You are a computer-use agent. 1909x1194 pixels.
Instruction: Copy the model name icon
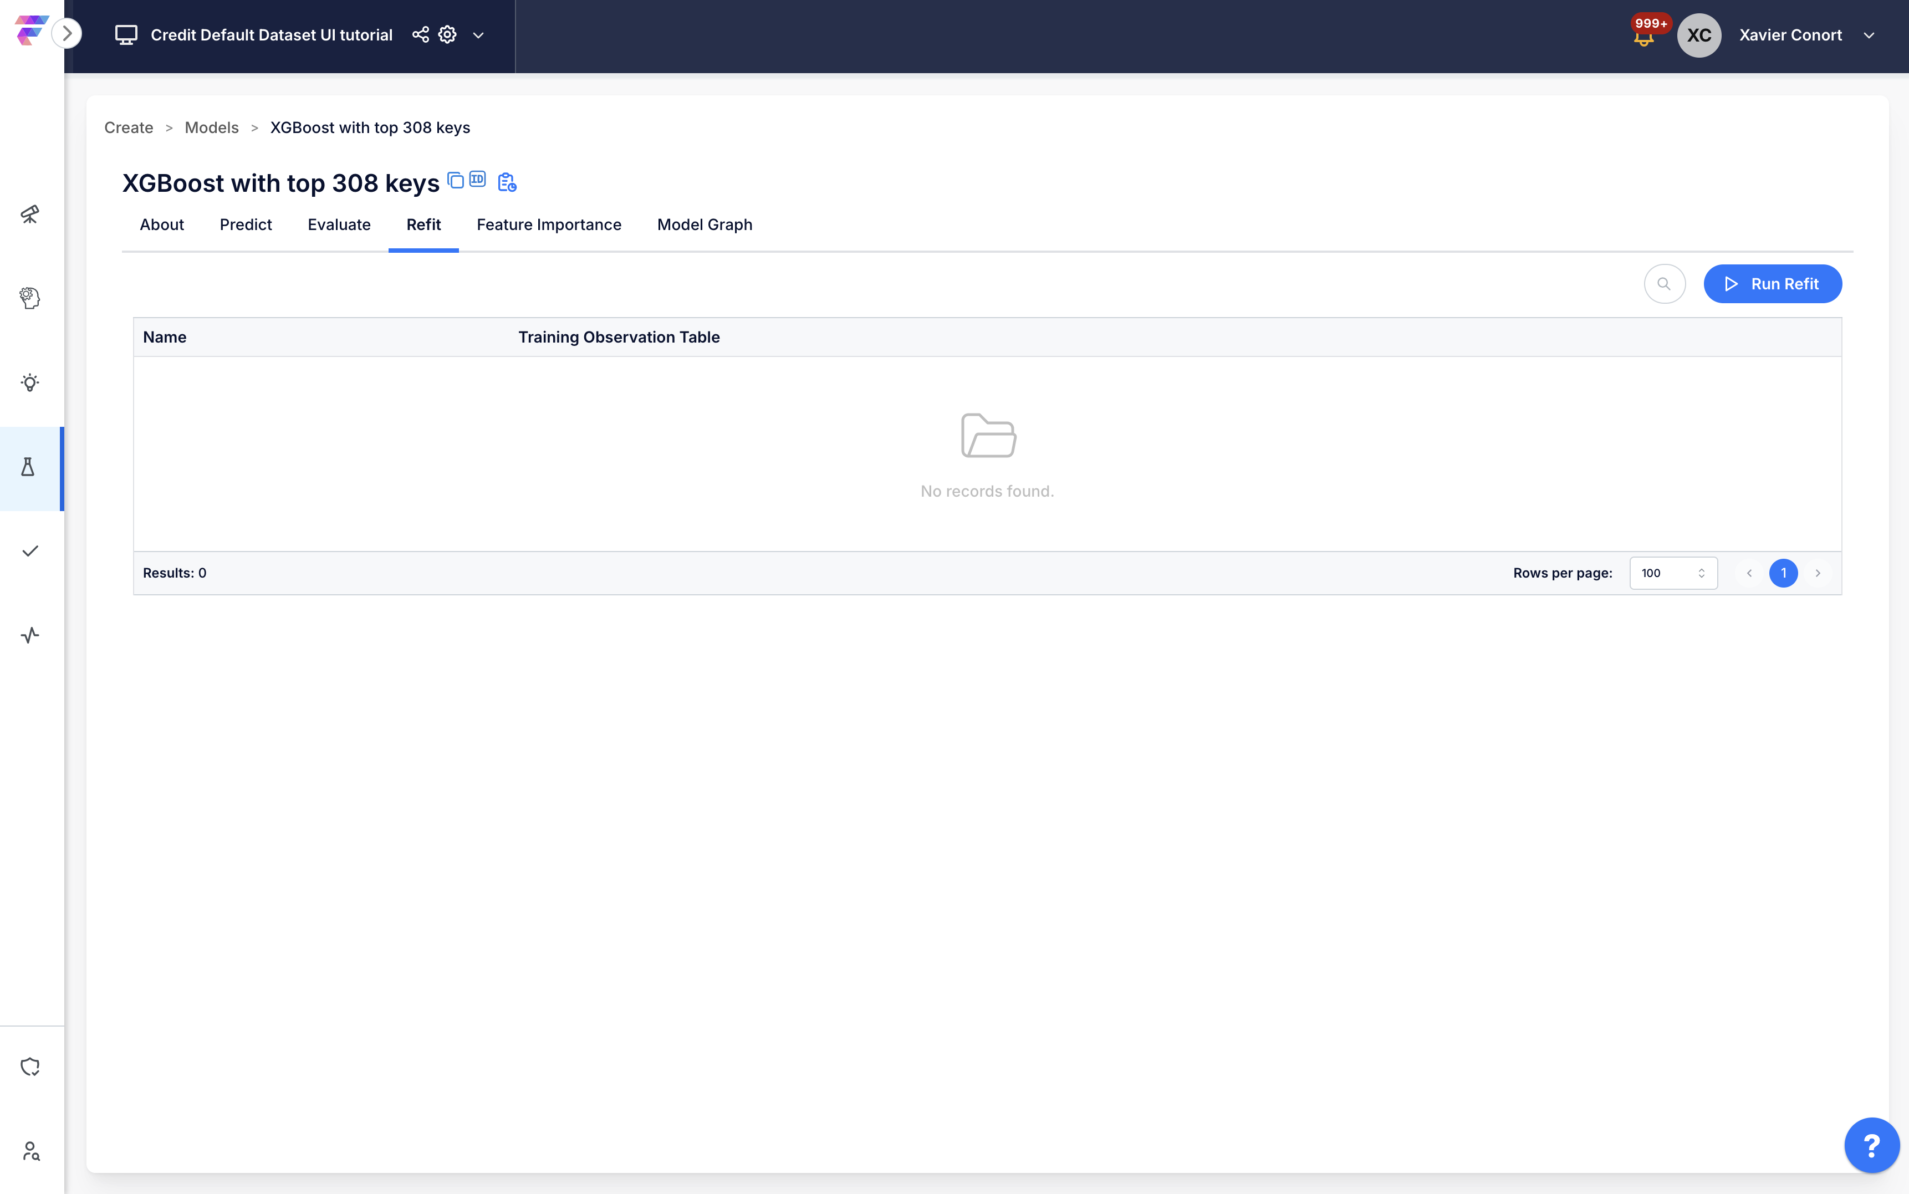coord(456,180)
